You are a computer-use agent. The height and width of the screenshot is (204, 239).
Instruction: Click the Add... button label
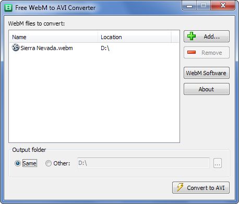(212, 37)
